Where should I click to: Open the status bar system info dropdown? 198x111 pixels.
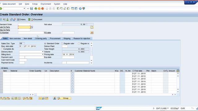pos(168,108)
